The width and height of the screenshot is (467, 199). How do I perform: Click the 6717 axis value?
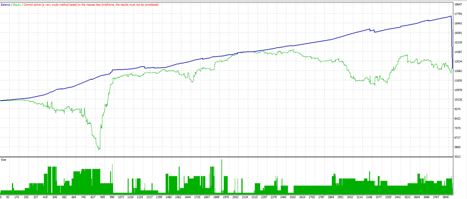point(458,138)
